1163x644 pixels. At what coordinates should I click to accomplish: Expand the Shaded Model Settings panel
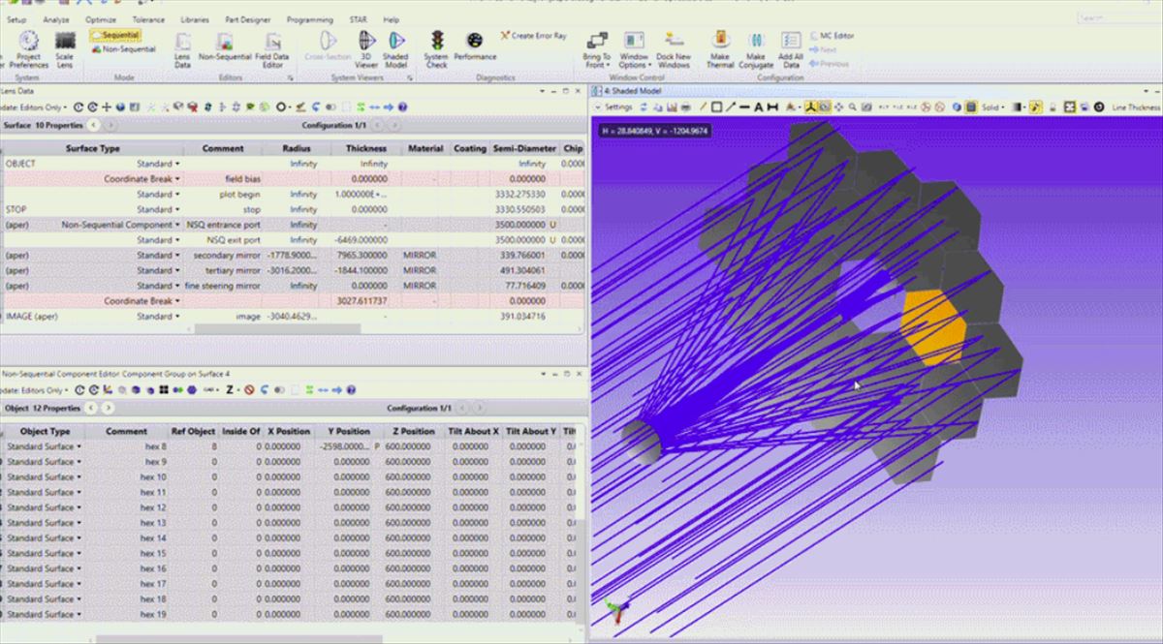[613, 107]
